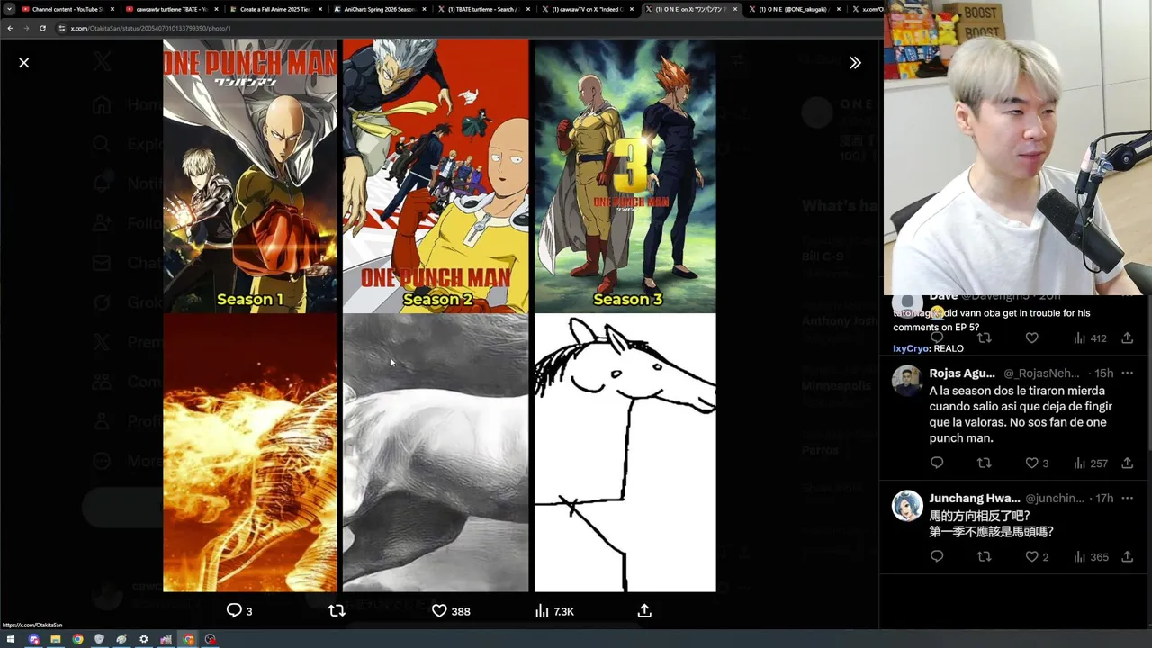Open more options on Junchang Hwa's comment
The width and height of the screenshot is (1152, 648).
pos(1127,499)
